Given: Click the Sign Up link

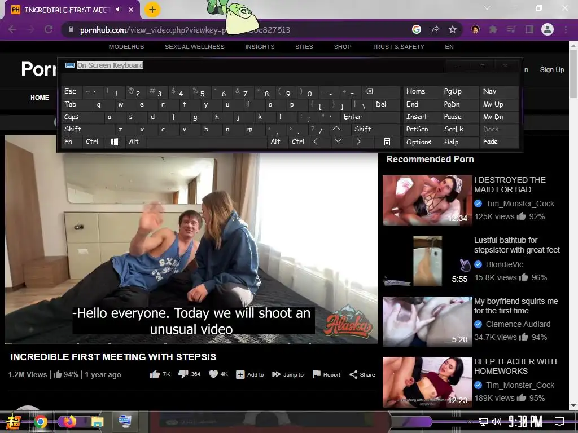Looking at the screenshot, I should click(x=552, y=69).
